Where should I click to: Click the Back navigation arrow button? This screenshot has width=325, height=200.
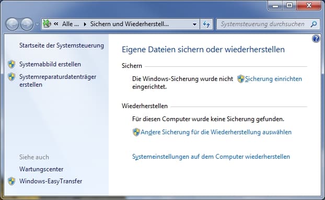(12, 24)
